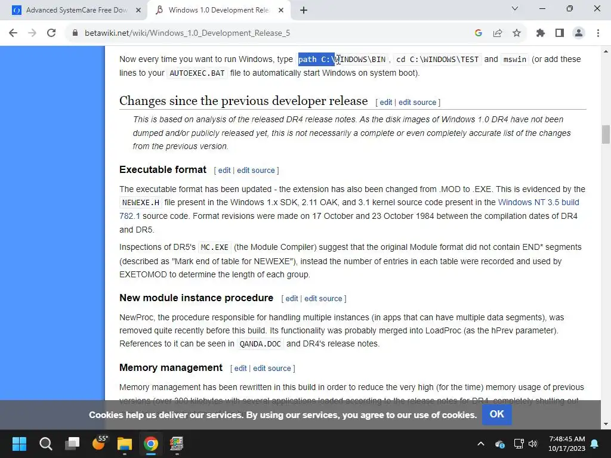
Task: Edit source of Changes since previous release
Action: click(417, 103)
